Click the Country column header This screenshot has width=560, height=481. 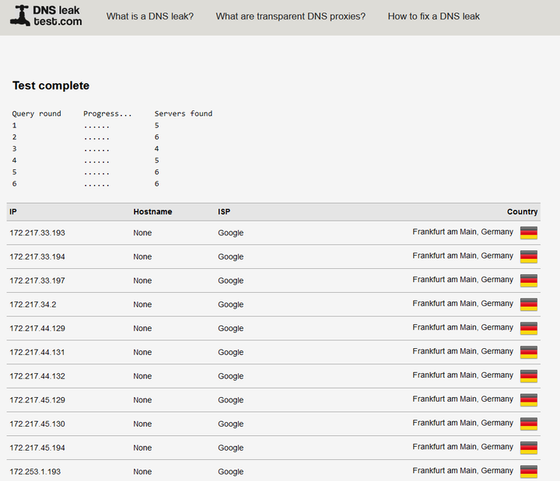522,211
